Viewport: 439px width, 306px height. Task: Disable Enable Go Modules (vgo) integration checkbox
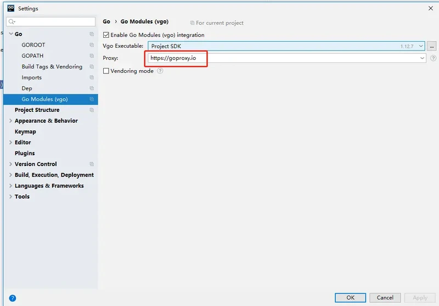[106, 35]
